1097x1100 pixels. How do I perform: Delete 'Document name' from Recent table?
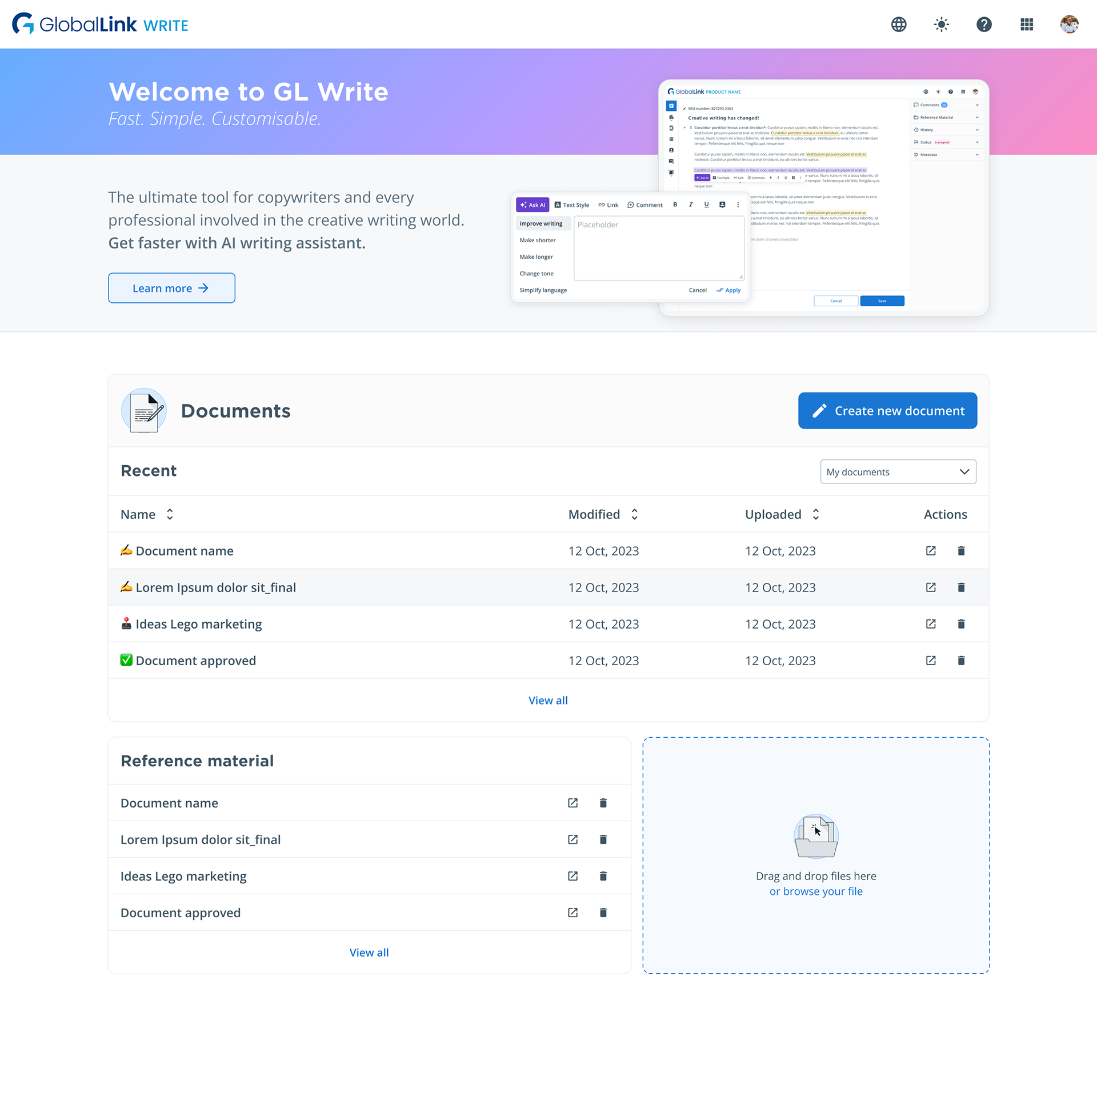click(961, 550)
